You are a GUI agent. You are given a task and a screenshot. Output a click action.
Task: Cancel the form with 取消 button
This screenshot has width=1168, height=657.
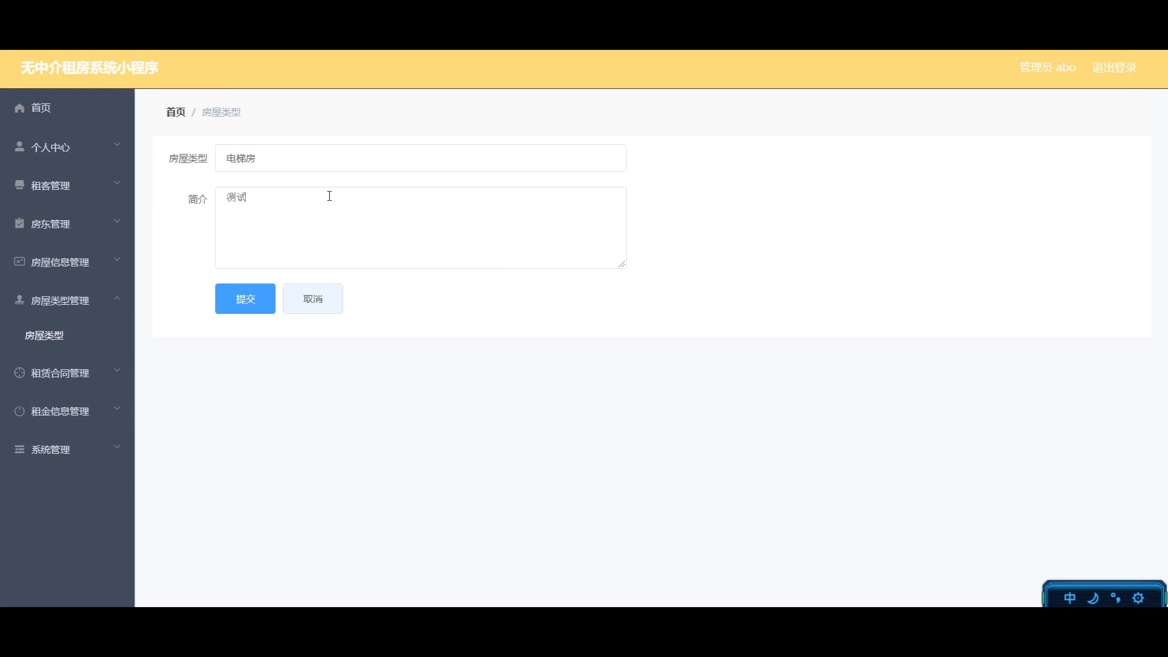point(313,299)
